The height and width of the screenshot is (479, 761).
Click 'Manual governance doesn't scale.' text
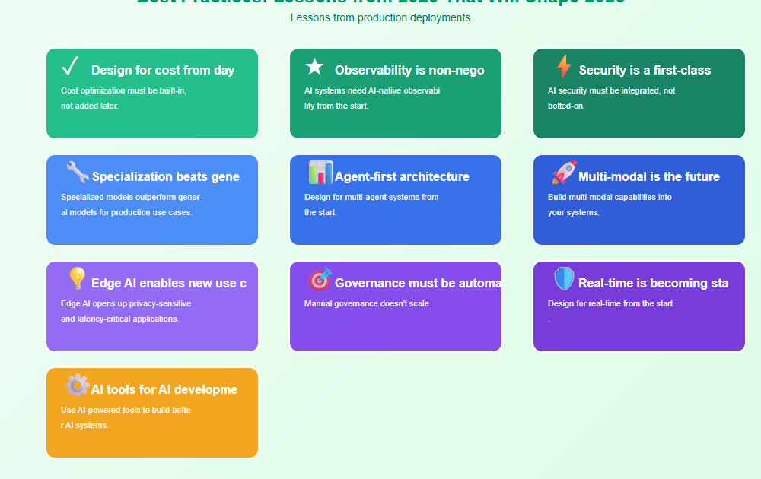(x=368, y=304)
